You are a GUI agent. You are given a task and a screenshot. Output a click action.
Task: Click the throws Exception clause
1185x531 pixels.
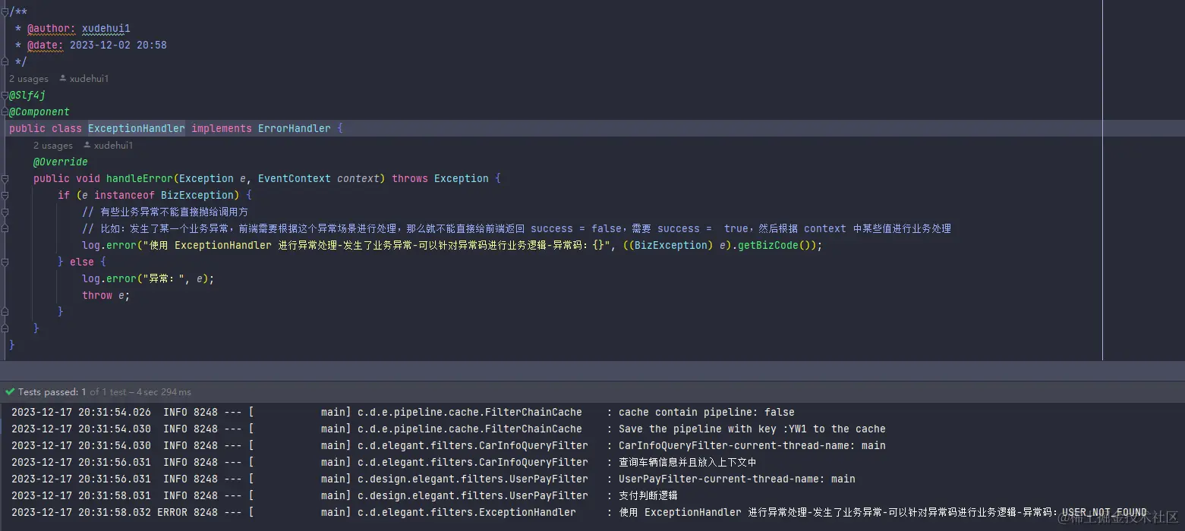[440, 179]
